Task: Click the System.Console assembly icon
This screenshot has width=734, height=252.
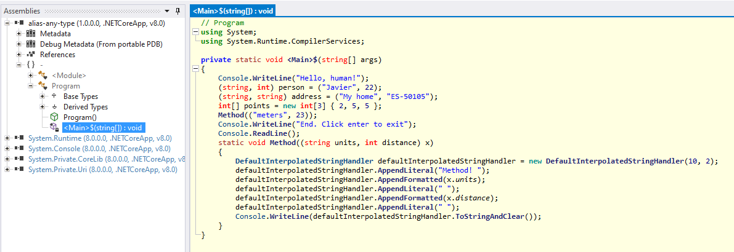Action: point(19,148)
